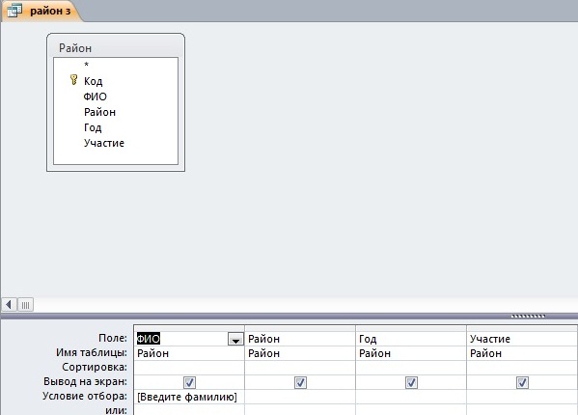Toggle the show checkbox for the Участие column
Viewport: 578px width, 415px height.
(x=522, y=382)
